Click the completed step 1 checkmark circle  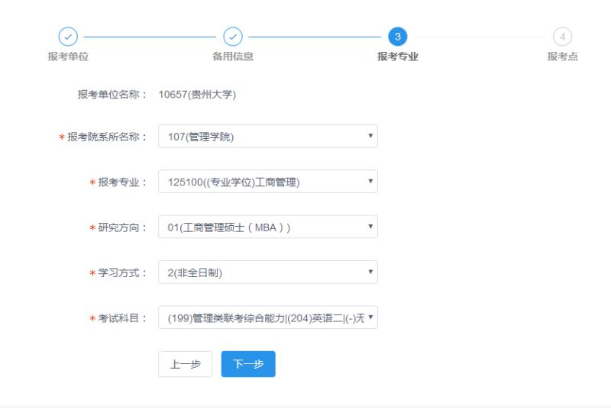click(69, 37)
